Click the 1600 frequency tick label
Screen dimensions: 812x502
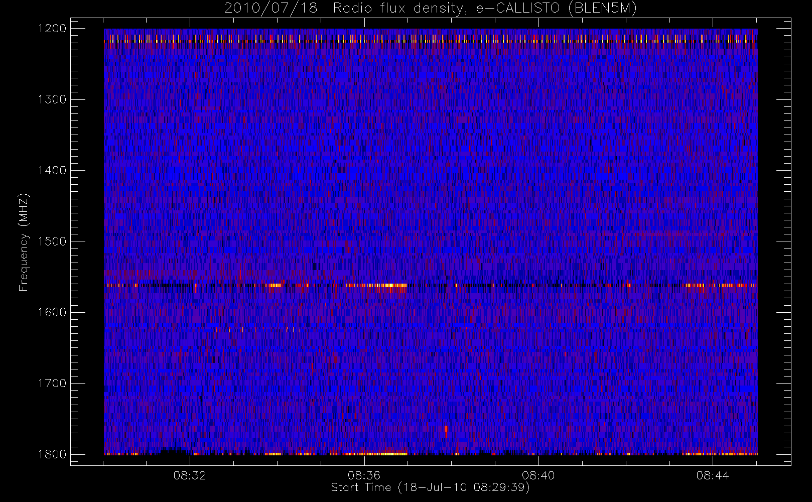click(52, 312)
